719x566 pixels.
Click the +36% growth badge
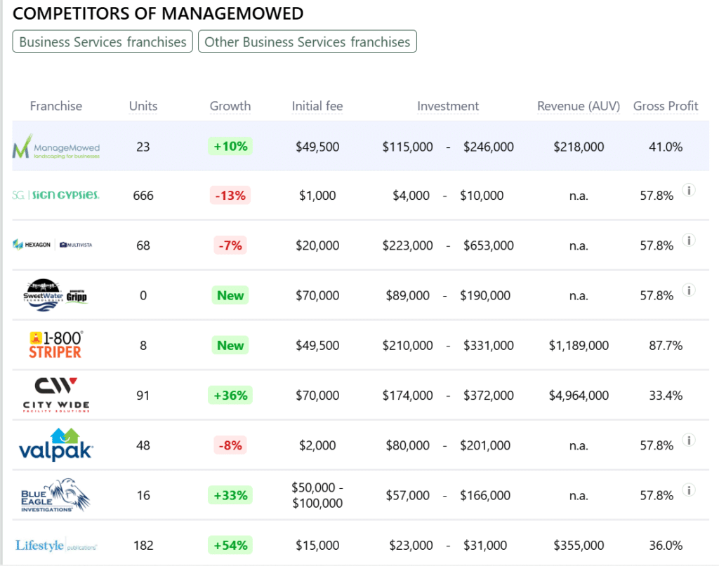pos(230,395)
